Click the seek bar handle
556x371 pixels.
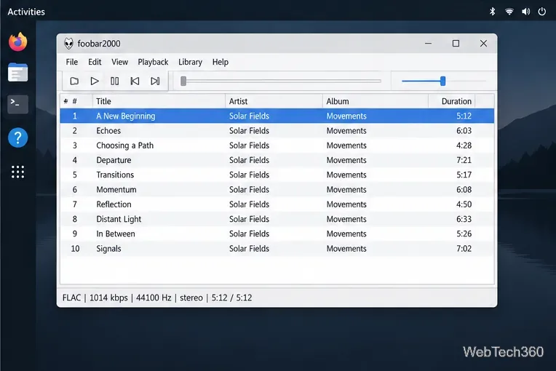point(183,81)
